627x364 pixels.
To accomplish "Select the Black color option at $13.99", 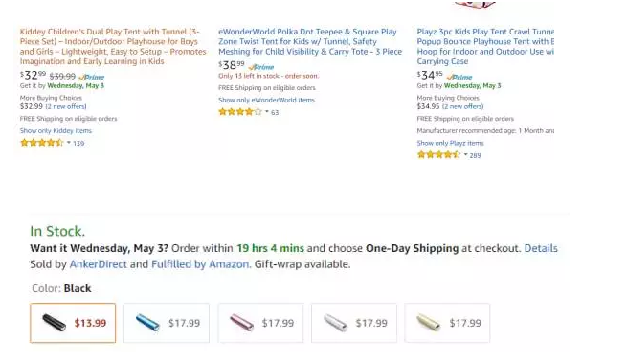I will 73,323.
